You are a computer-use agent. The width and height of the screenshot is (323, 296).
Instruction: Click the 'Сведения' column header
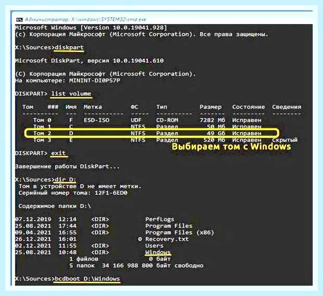click(x=287, y=107)
